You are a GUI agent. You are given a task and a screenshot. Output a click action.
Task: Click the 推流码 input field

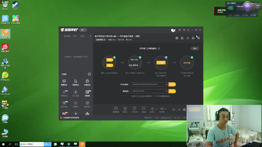pyautogui.click(x=149, y=91)
